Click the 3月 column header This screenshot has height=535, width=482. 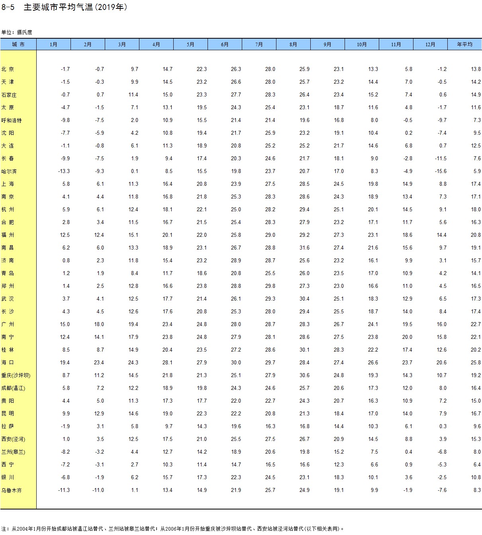[x=122, y=44]
